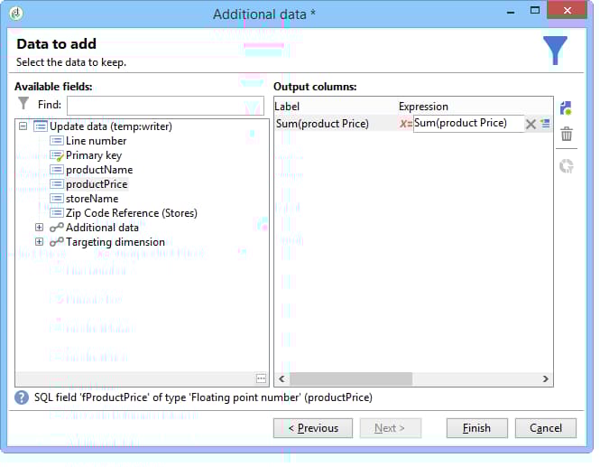Open expression editor icon next to X
This screenshot has height=467, width=600.
(x=545, y=124)
